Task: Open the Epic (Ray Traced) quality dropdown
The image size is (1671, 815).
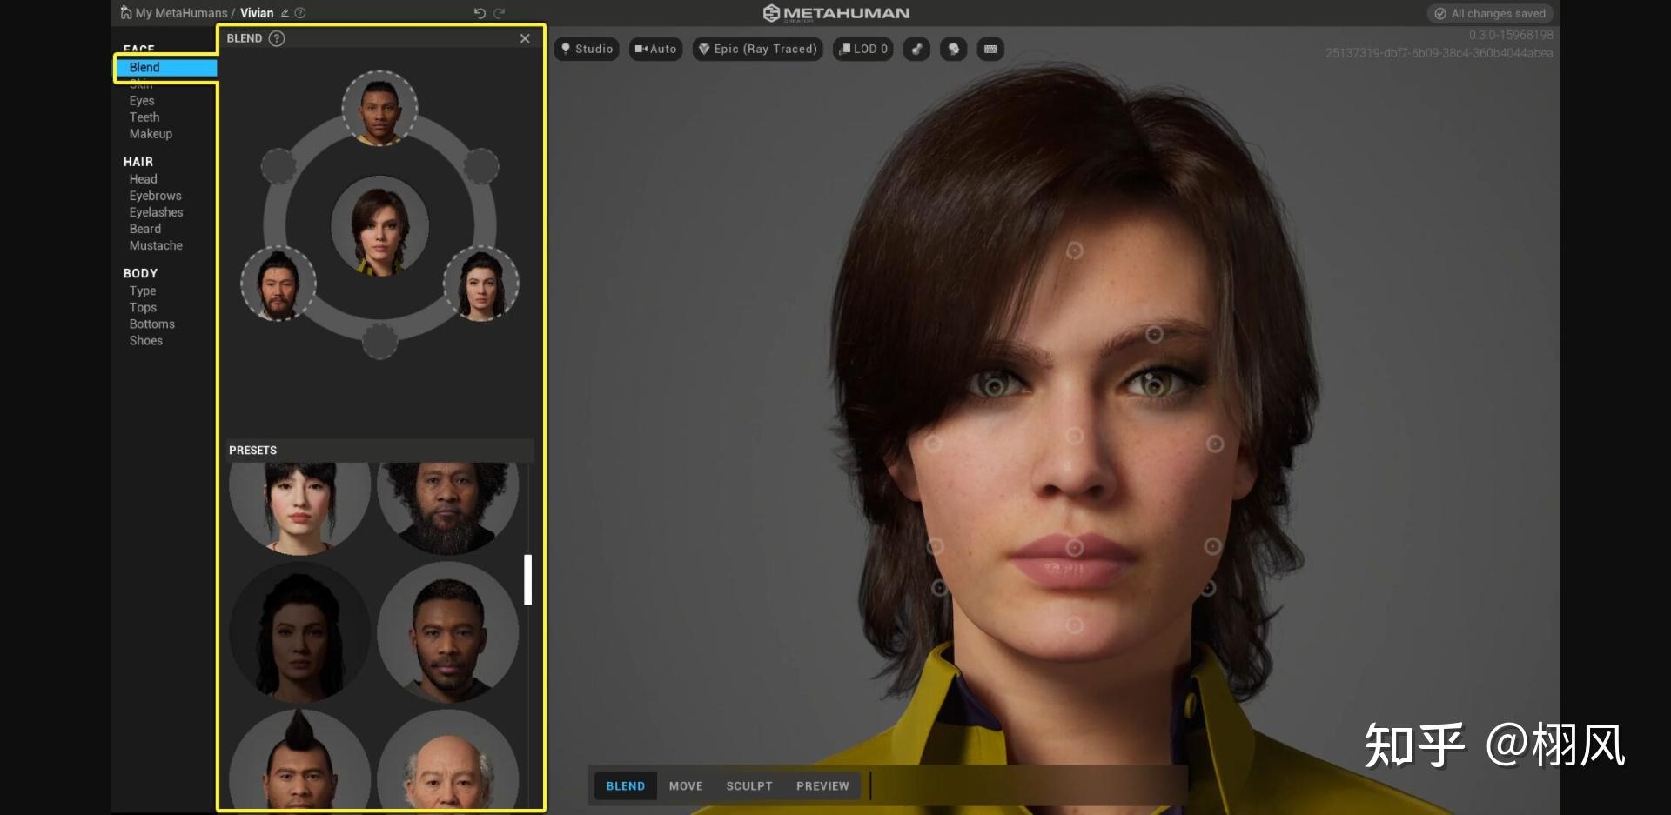Action: 758,49
